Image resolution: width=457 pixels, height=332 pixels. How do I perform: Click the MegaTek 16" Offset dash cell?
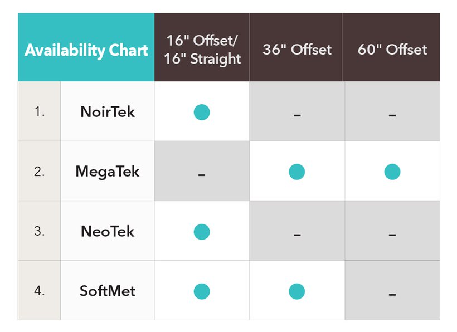(x=202, y=171)
